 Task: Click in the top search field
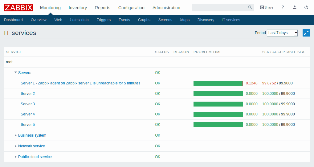tap(219, 8)
